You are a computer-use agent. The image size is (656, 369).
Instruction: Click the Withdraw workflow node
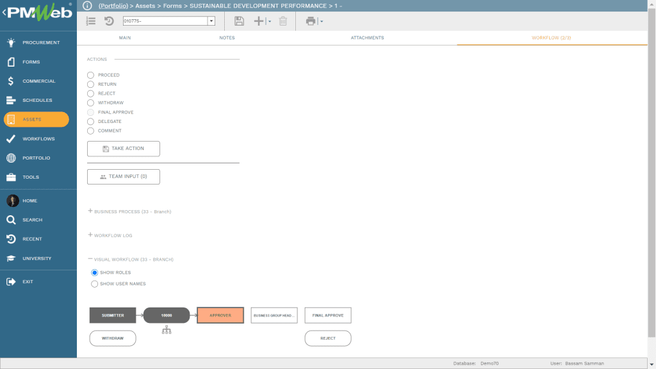coord(113,338)
